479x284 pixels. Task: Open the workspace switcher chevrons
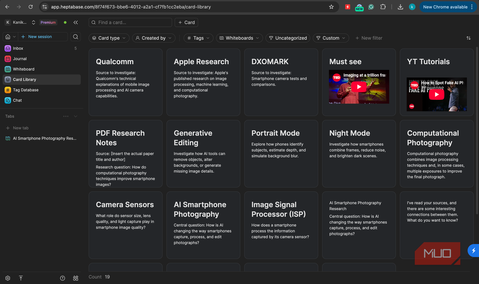coord(33,22)
